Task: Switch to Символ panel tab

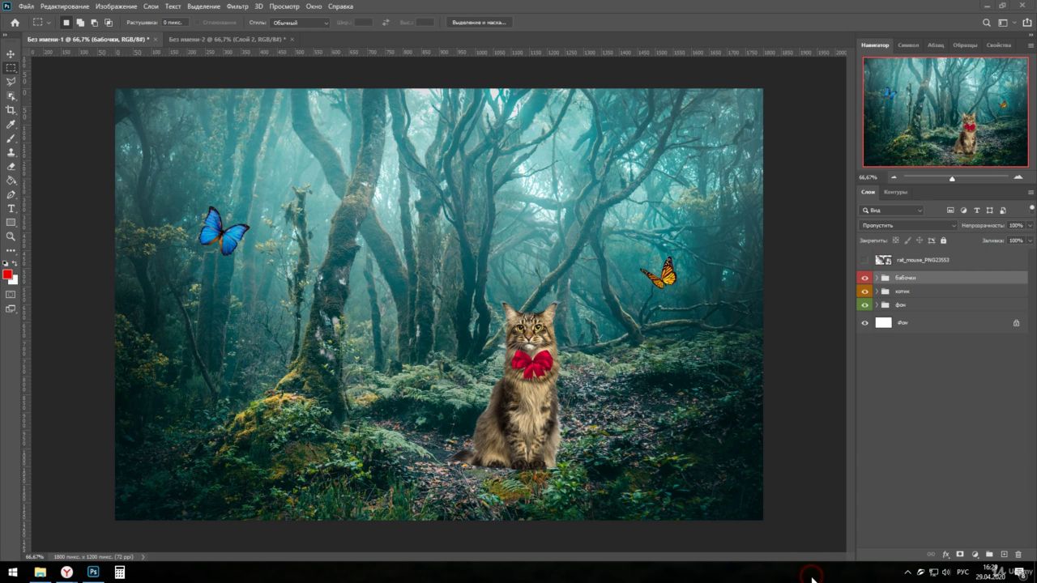Action: (908, 45)
